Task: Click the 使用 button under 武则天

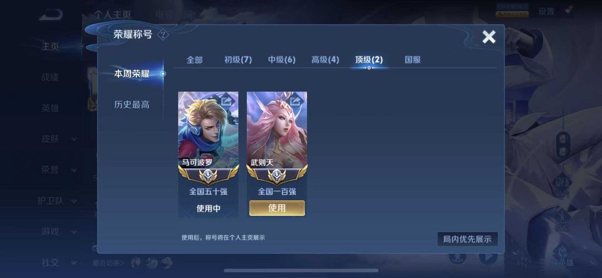Action: pyautogui.click(x=277, y=208)
